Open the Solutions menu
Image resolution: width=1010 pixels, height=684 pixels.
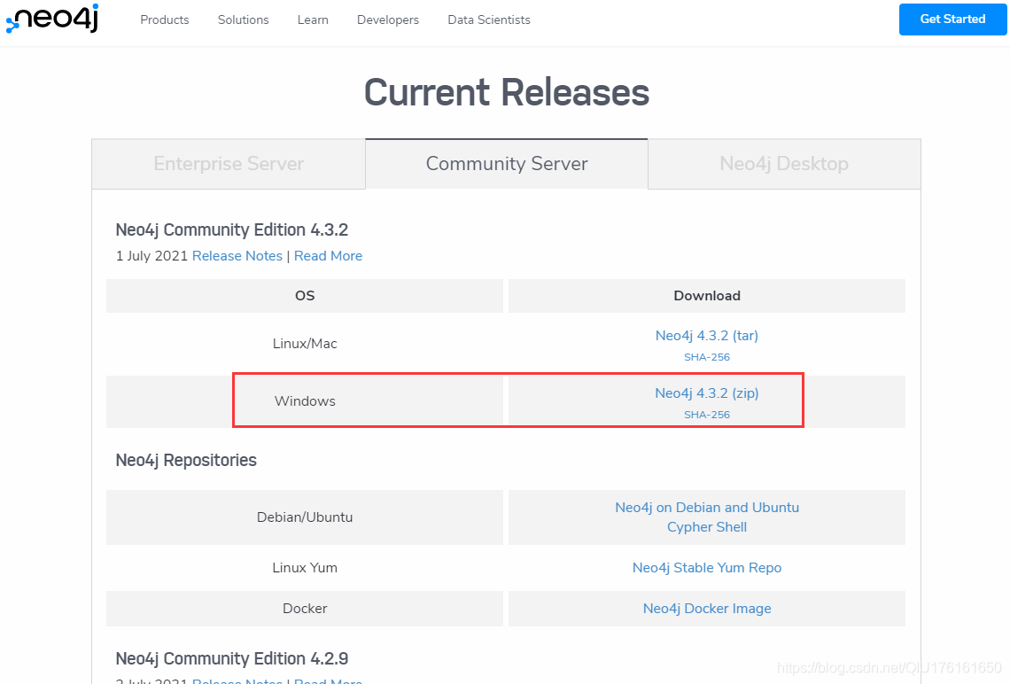[x=243, y=20]
